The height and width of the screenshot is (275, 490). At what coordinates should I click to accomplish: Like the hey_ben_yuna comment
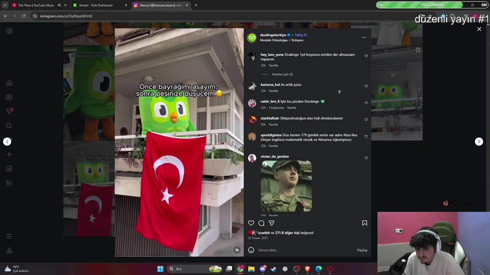pyautogui.click(x=366, y=56)
